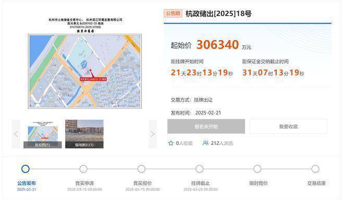
Task: Click the red parcel label on map
Action: (x=93, y=79)
